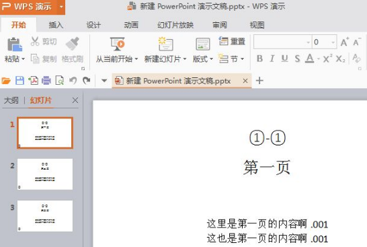367x247 pixels.
Task: Click the line 这也是第一页的内容啊 .001
Action: 267,238
